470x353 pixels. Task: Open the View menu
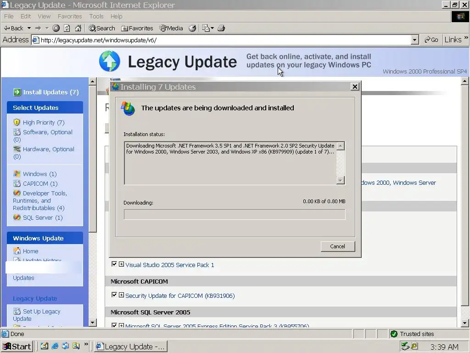(44, 16)
